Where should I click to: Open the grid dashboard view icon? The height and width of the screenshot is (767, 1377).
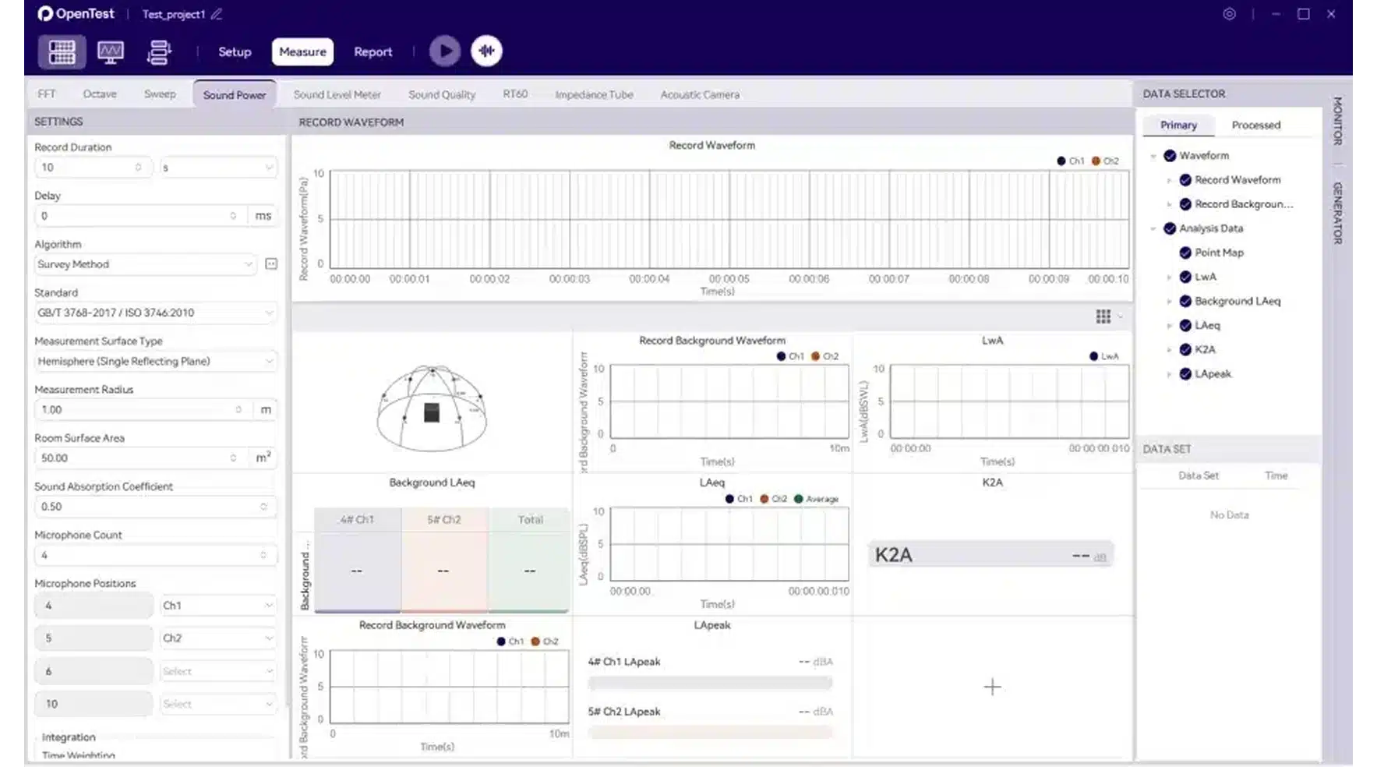coord(62,51)
